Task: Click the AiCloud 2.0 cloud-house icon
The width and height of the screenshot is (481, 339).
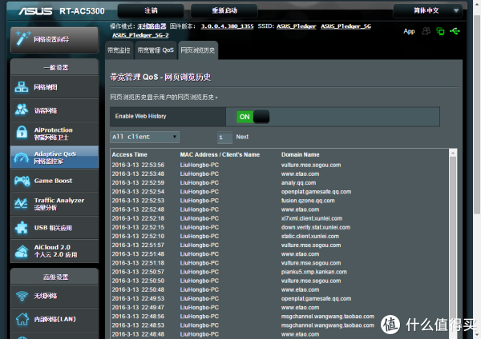Action: 22,252
